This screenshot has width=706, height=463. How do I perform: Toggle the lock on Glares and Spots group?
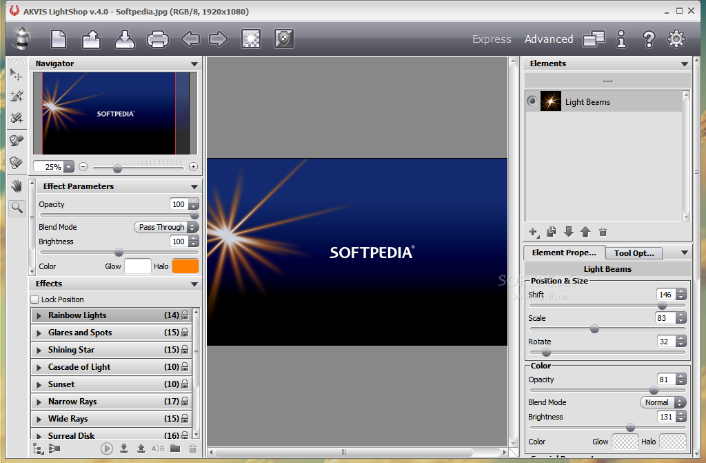click(185, 333)
